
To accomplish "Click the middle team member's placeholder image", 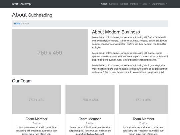I will (90, 99).
